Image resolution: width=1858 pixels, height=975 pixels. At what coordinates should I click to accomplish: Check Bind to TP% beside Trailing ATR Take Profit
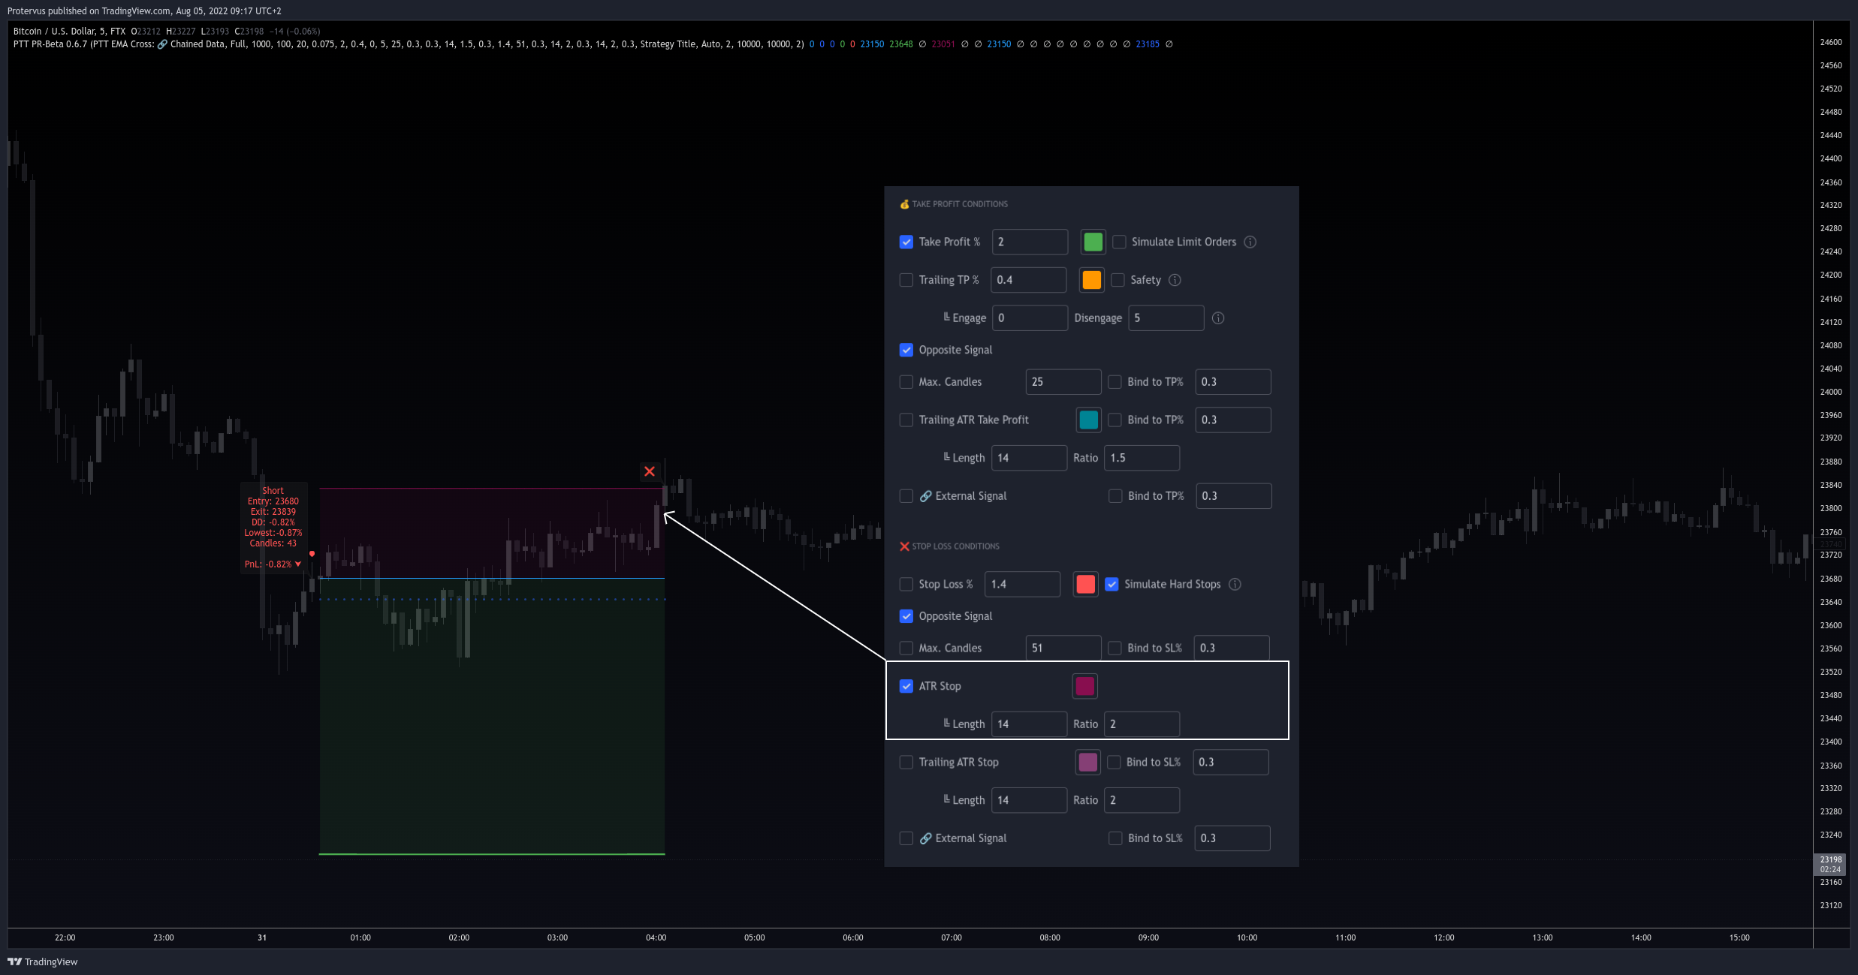(x=1114, y=420)
